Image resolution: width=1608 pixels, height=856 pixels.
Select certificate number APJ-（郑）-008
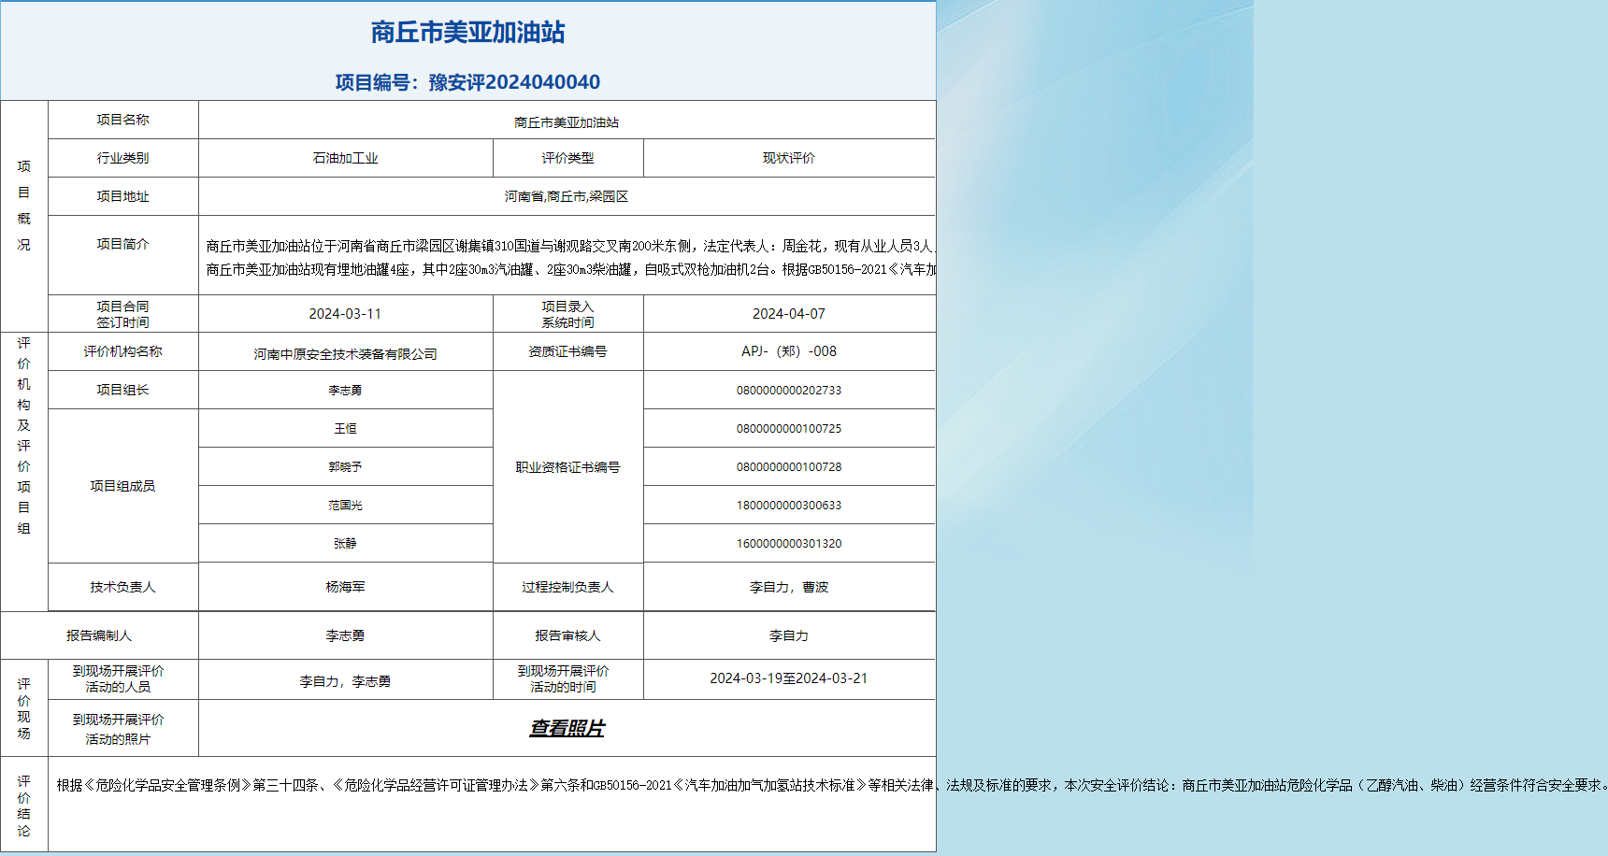[x=789, y=351]
